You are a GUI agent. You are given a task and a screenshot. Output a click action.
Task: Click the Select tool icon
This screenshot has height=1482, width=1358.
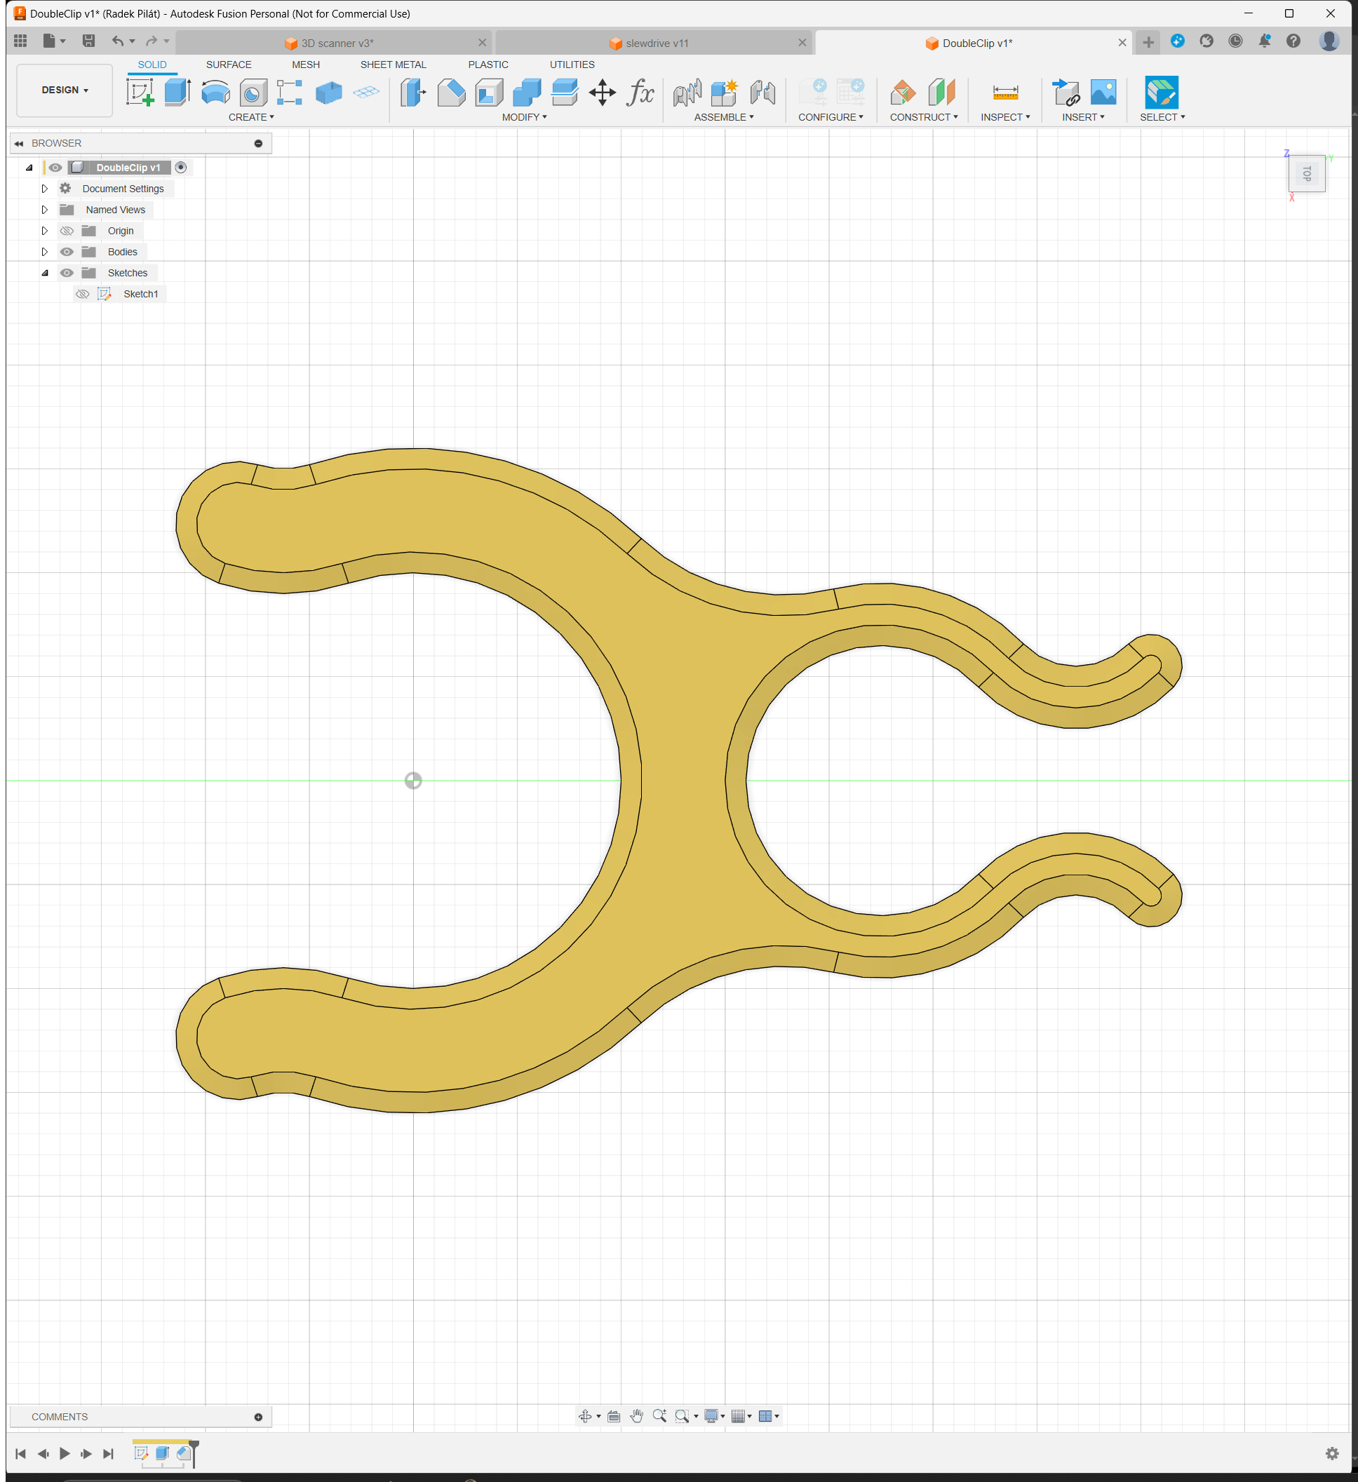tap(1162, 93)
